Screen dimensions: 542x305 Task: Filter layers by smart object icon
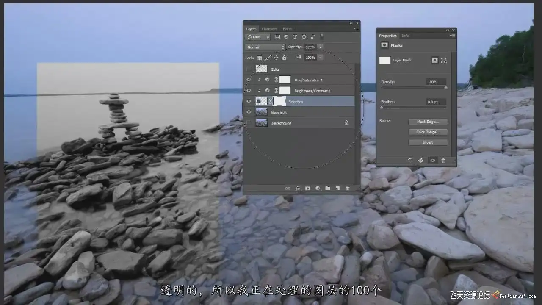[x=313, y=37]
